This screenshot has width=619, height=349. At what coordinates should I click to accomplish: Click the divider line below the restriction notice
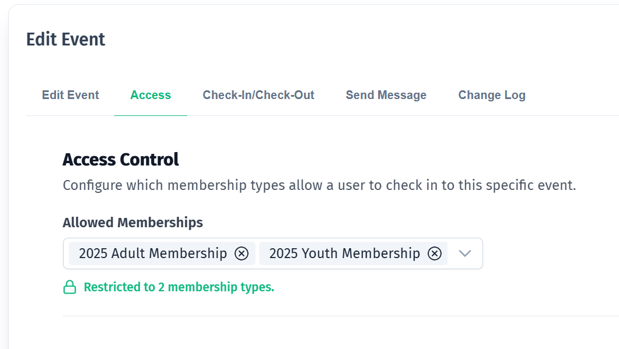[x=338, y=316]
